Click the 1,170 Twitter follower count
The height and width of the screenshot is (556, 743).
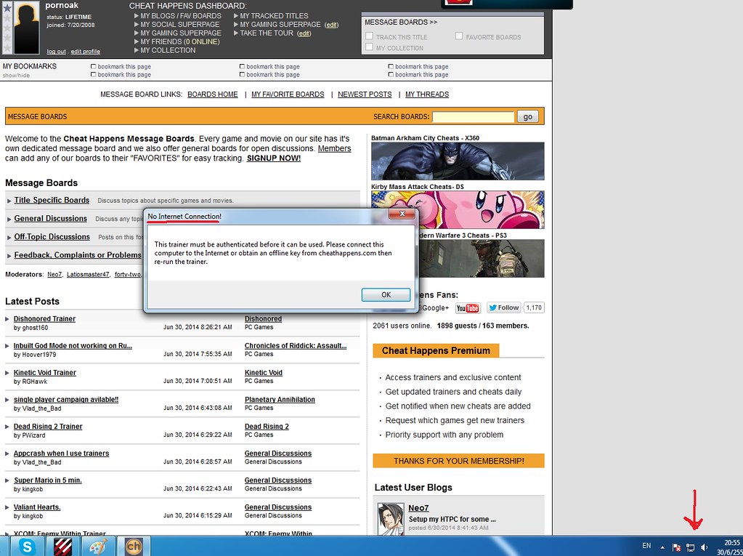tap(534, 307)
